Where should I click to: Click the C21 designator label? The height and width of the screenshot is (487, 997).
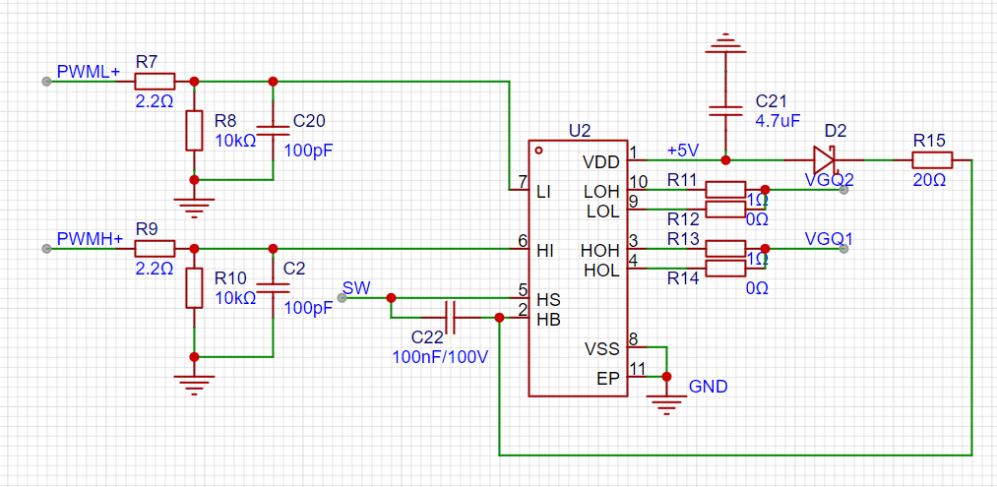click(772, 101)
